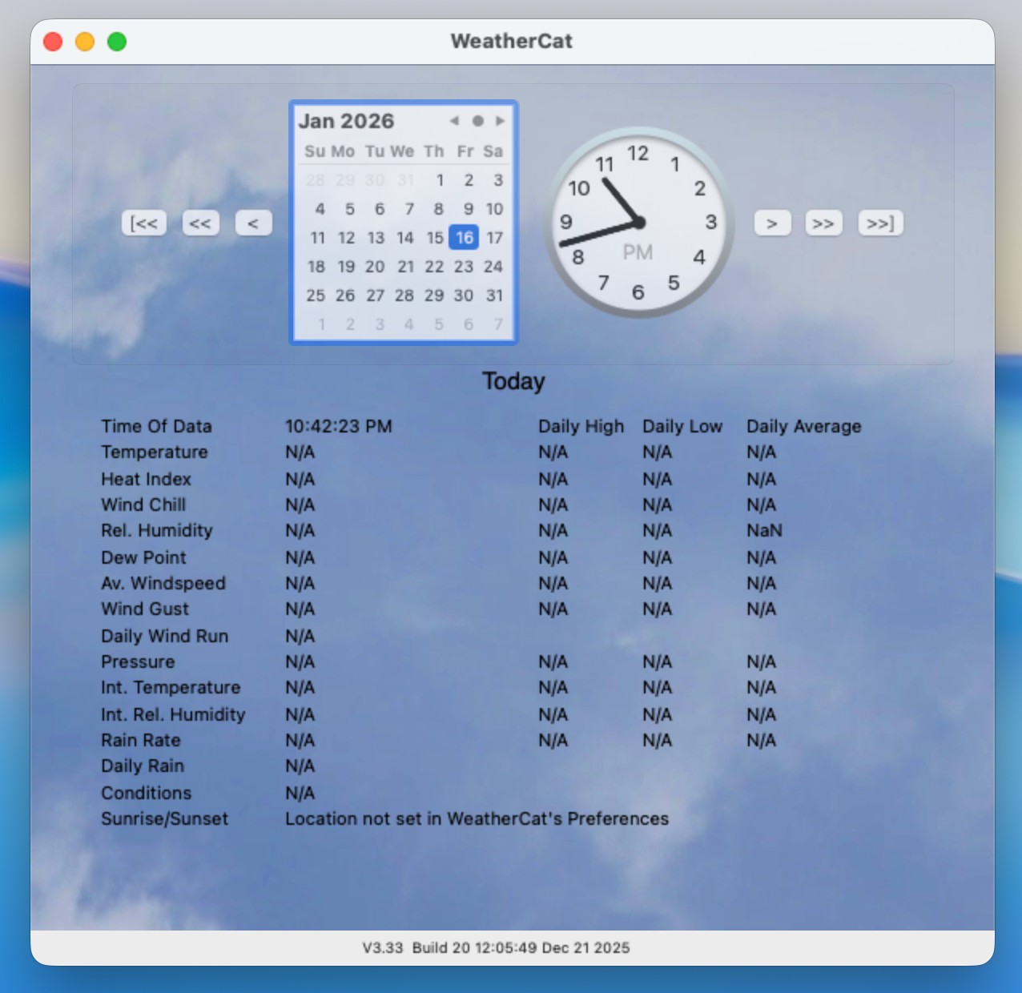Step back one record with < button

click(x=253, y=223)
